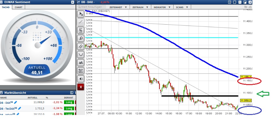This screenshot has width=274, height=119.
Task: Sort by the NAME column header
Action: tap(3, 98)
